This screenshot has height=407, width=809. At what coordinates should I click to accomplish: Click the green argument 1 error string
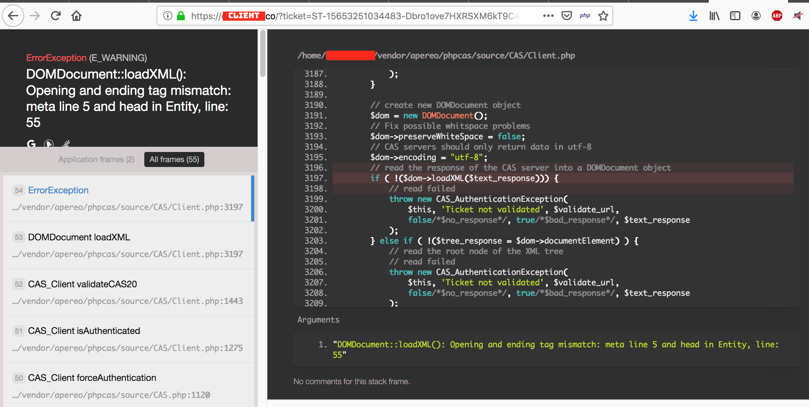pyautogui.click(x=556, y=350)
